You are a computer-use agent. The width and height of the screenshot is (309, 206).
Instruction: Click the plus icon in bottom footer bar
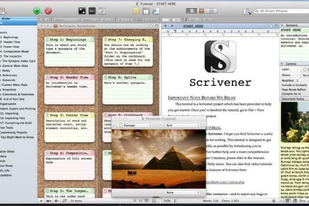[x=41, y=201]
